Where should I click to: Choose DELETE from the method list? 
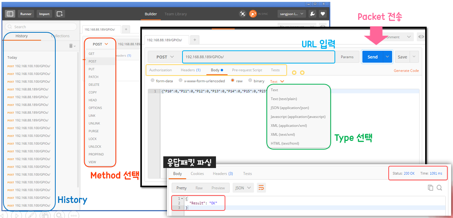[94, 85]
